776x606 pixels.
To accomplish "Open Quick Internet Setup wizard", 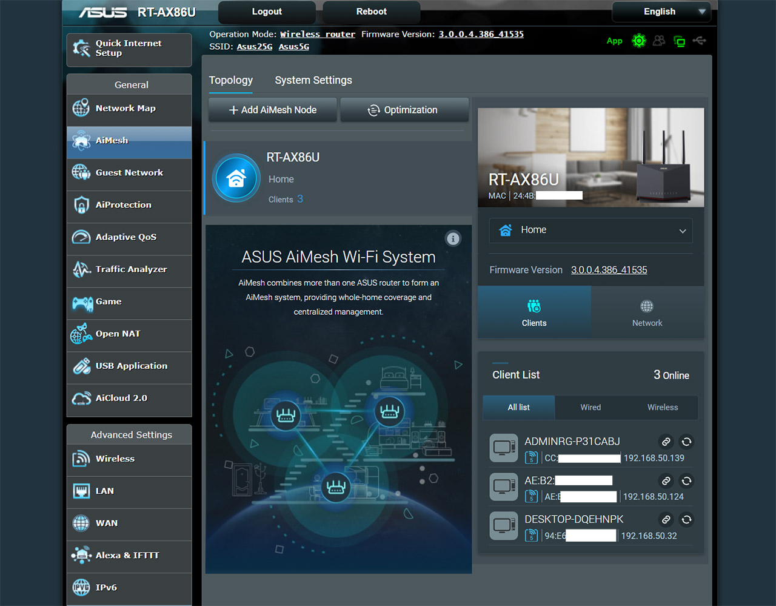I will click(x=129, y=49).
